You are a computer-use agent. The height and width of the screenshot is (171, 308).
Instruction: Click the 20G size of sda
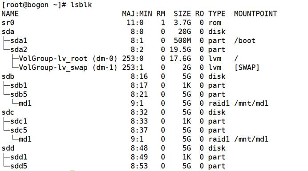(184, 32)
